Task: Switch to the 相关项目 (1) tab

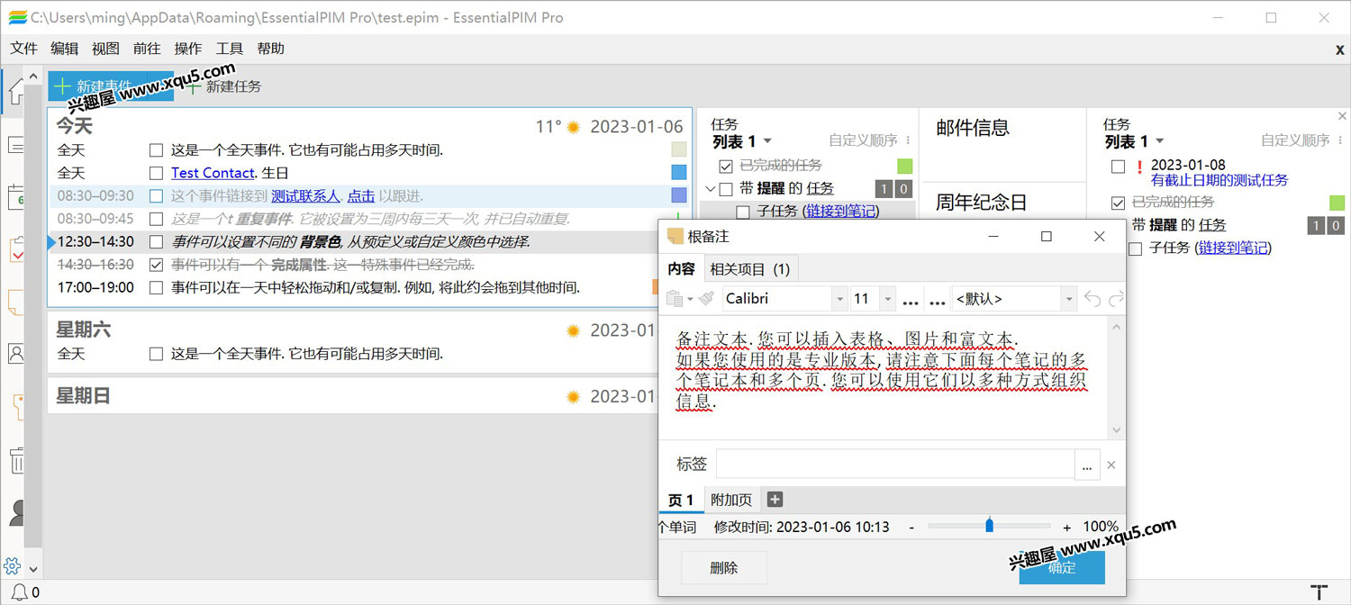Action: point(749,269)
